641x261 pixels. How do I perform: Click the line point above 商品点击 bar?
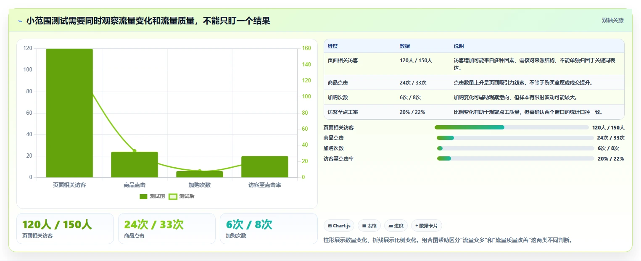[135, 150]
